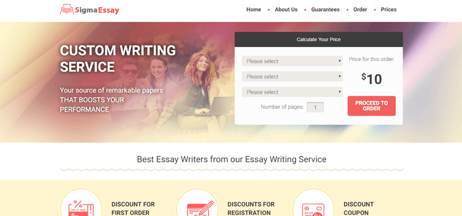462x216 pixels.
Task: Open the Guarantees menu link
Action: coord(325,10)
